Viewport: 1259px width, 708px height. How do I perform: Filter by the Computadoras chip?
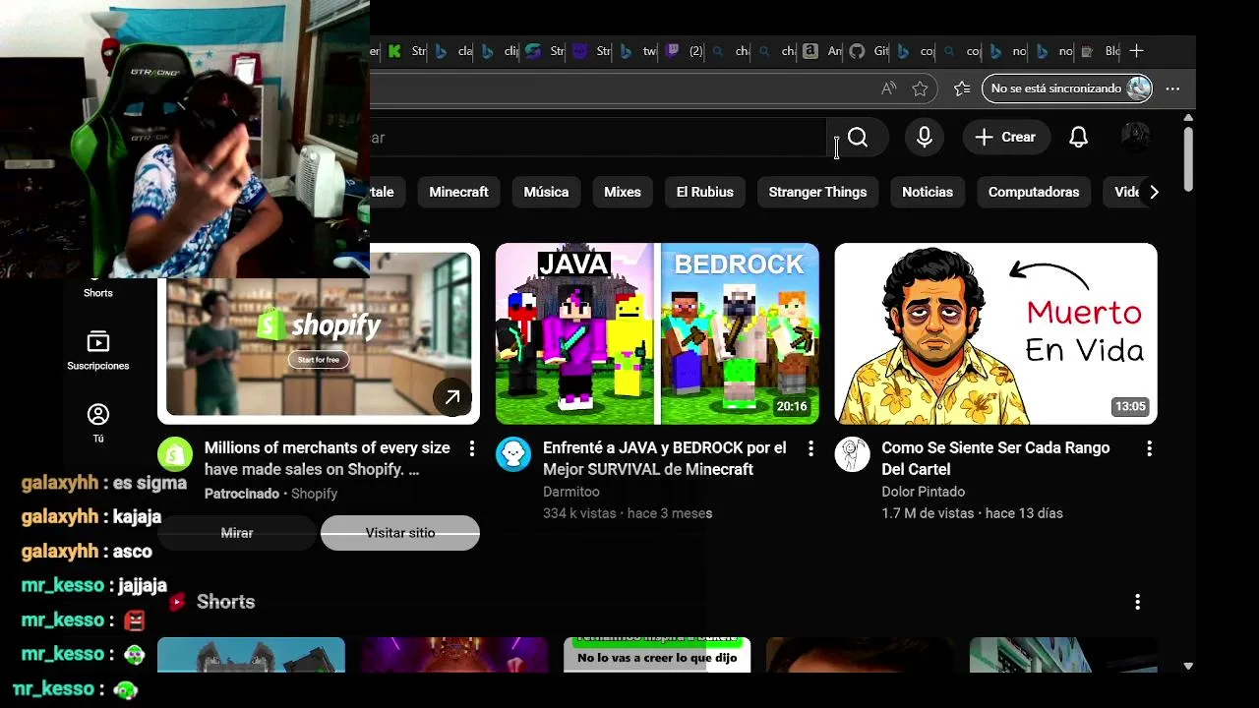tap(1034, 192)
